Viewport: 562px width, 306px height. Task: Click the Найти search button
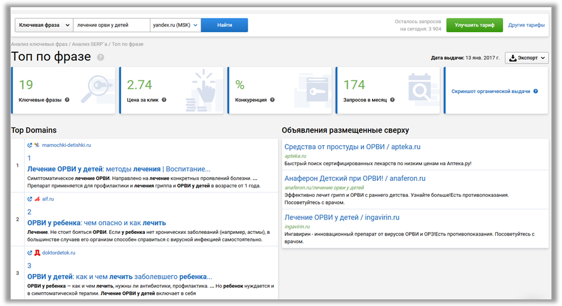point(224,25)
